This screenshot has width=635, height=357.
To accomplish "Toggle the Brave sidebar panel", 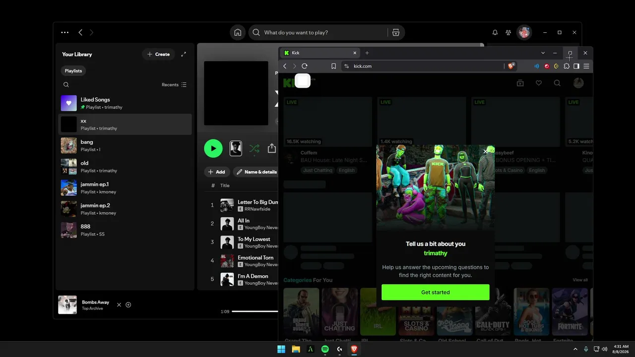I will 576,66.
